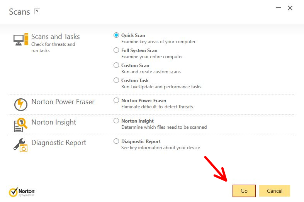
Task: Click the Scans and Tasks computer icon
Action: pos(21,39)
